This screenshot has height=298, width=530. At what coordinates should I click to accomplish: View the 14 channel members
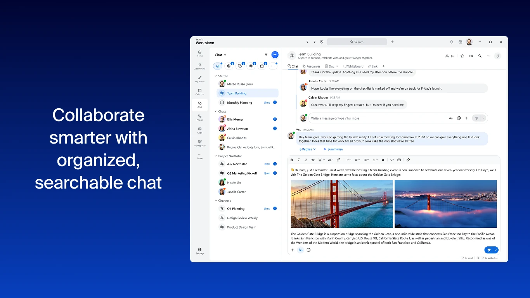(x=450, y=56)
